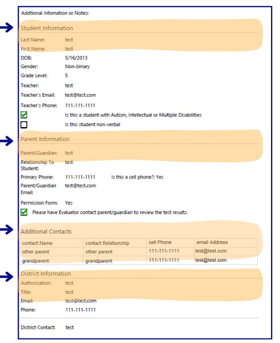
Task: Select the Teacher value 'test'
Action: 69,86
